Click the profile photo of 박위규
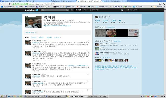Screen dimensions: 166x98 (x=33, y=22)
